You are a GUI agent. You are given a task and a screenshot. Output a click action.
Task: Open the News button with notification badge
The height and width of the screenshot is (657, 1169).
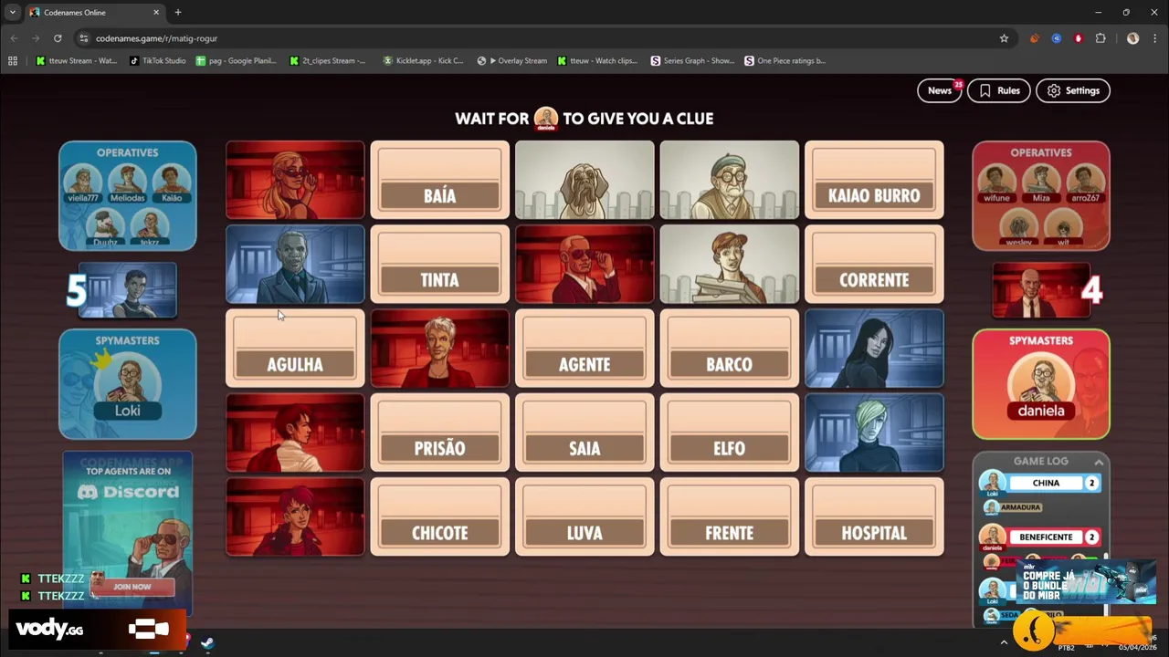point(940,90)
